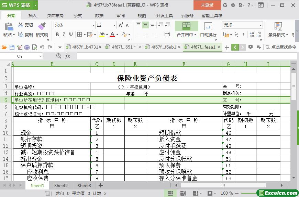This screenshot has height=197, width=299.
Task: Click the fx insert function icon
Action: click(67, 56)
